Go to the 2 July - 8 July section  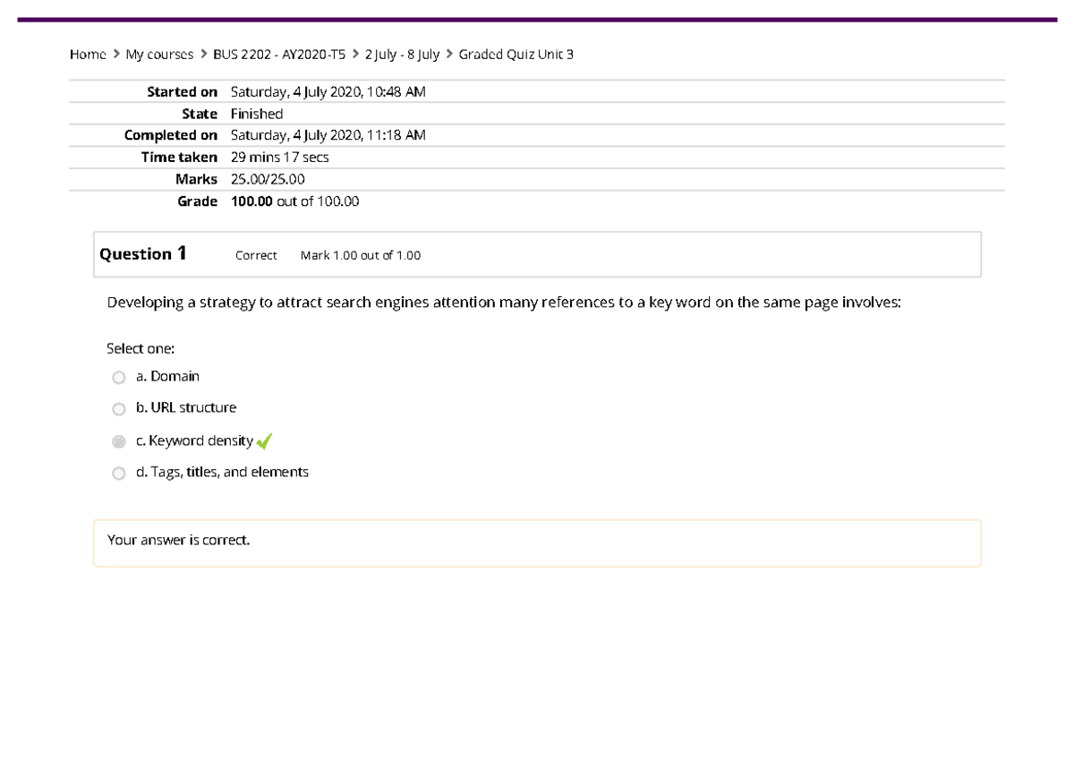(401, 54)
